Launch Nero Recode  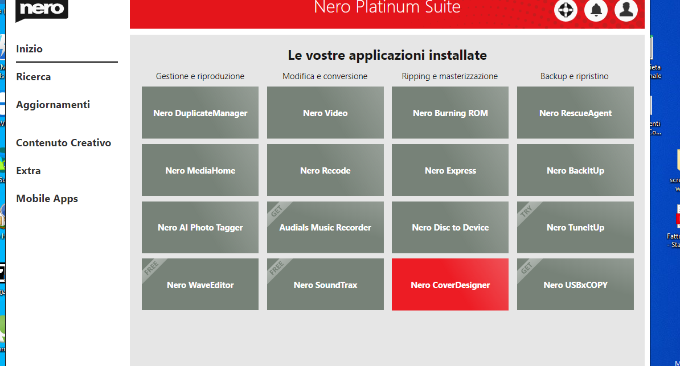pos(325,170)
